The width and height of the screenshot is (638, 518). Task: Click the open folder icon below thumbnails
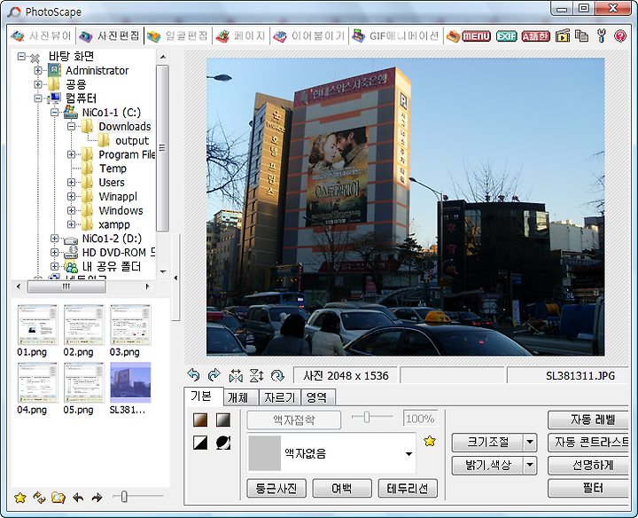tap(58, 498)
